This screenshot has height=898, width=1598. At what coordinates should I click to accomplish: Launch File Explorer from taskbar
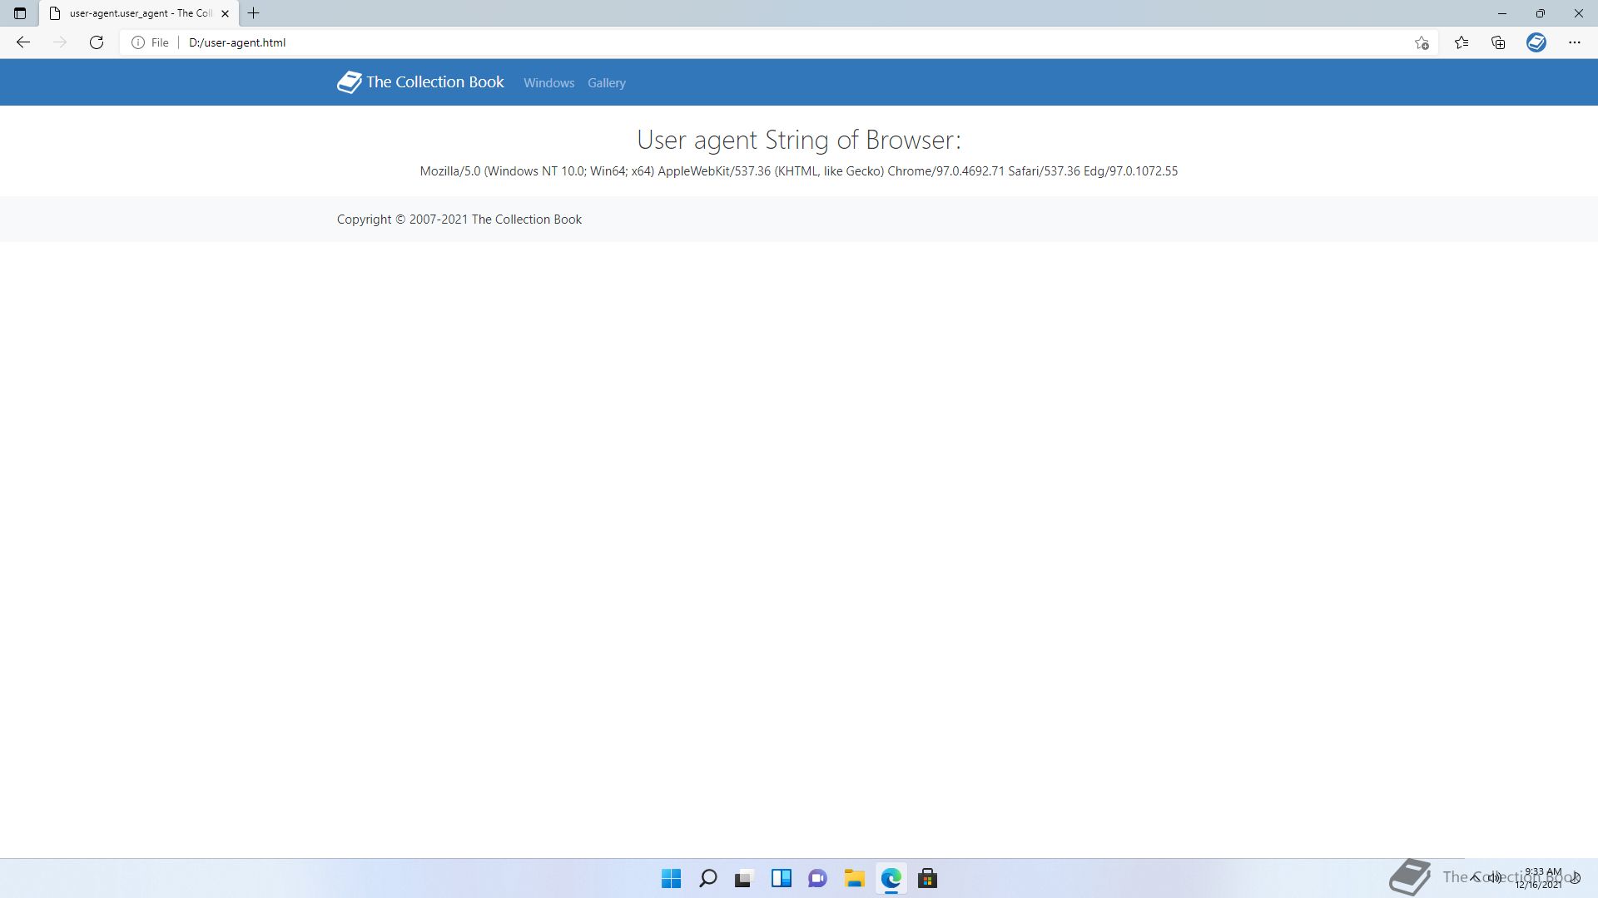854,878
